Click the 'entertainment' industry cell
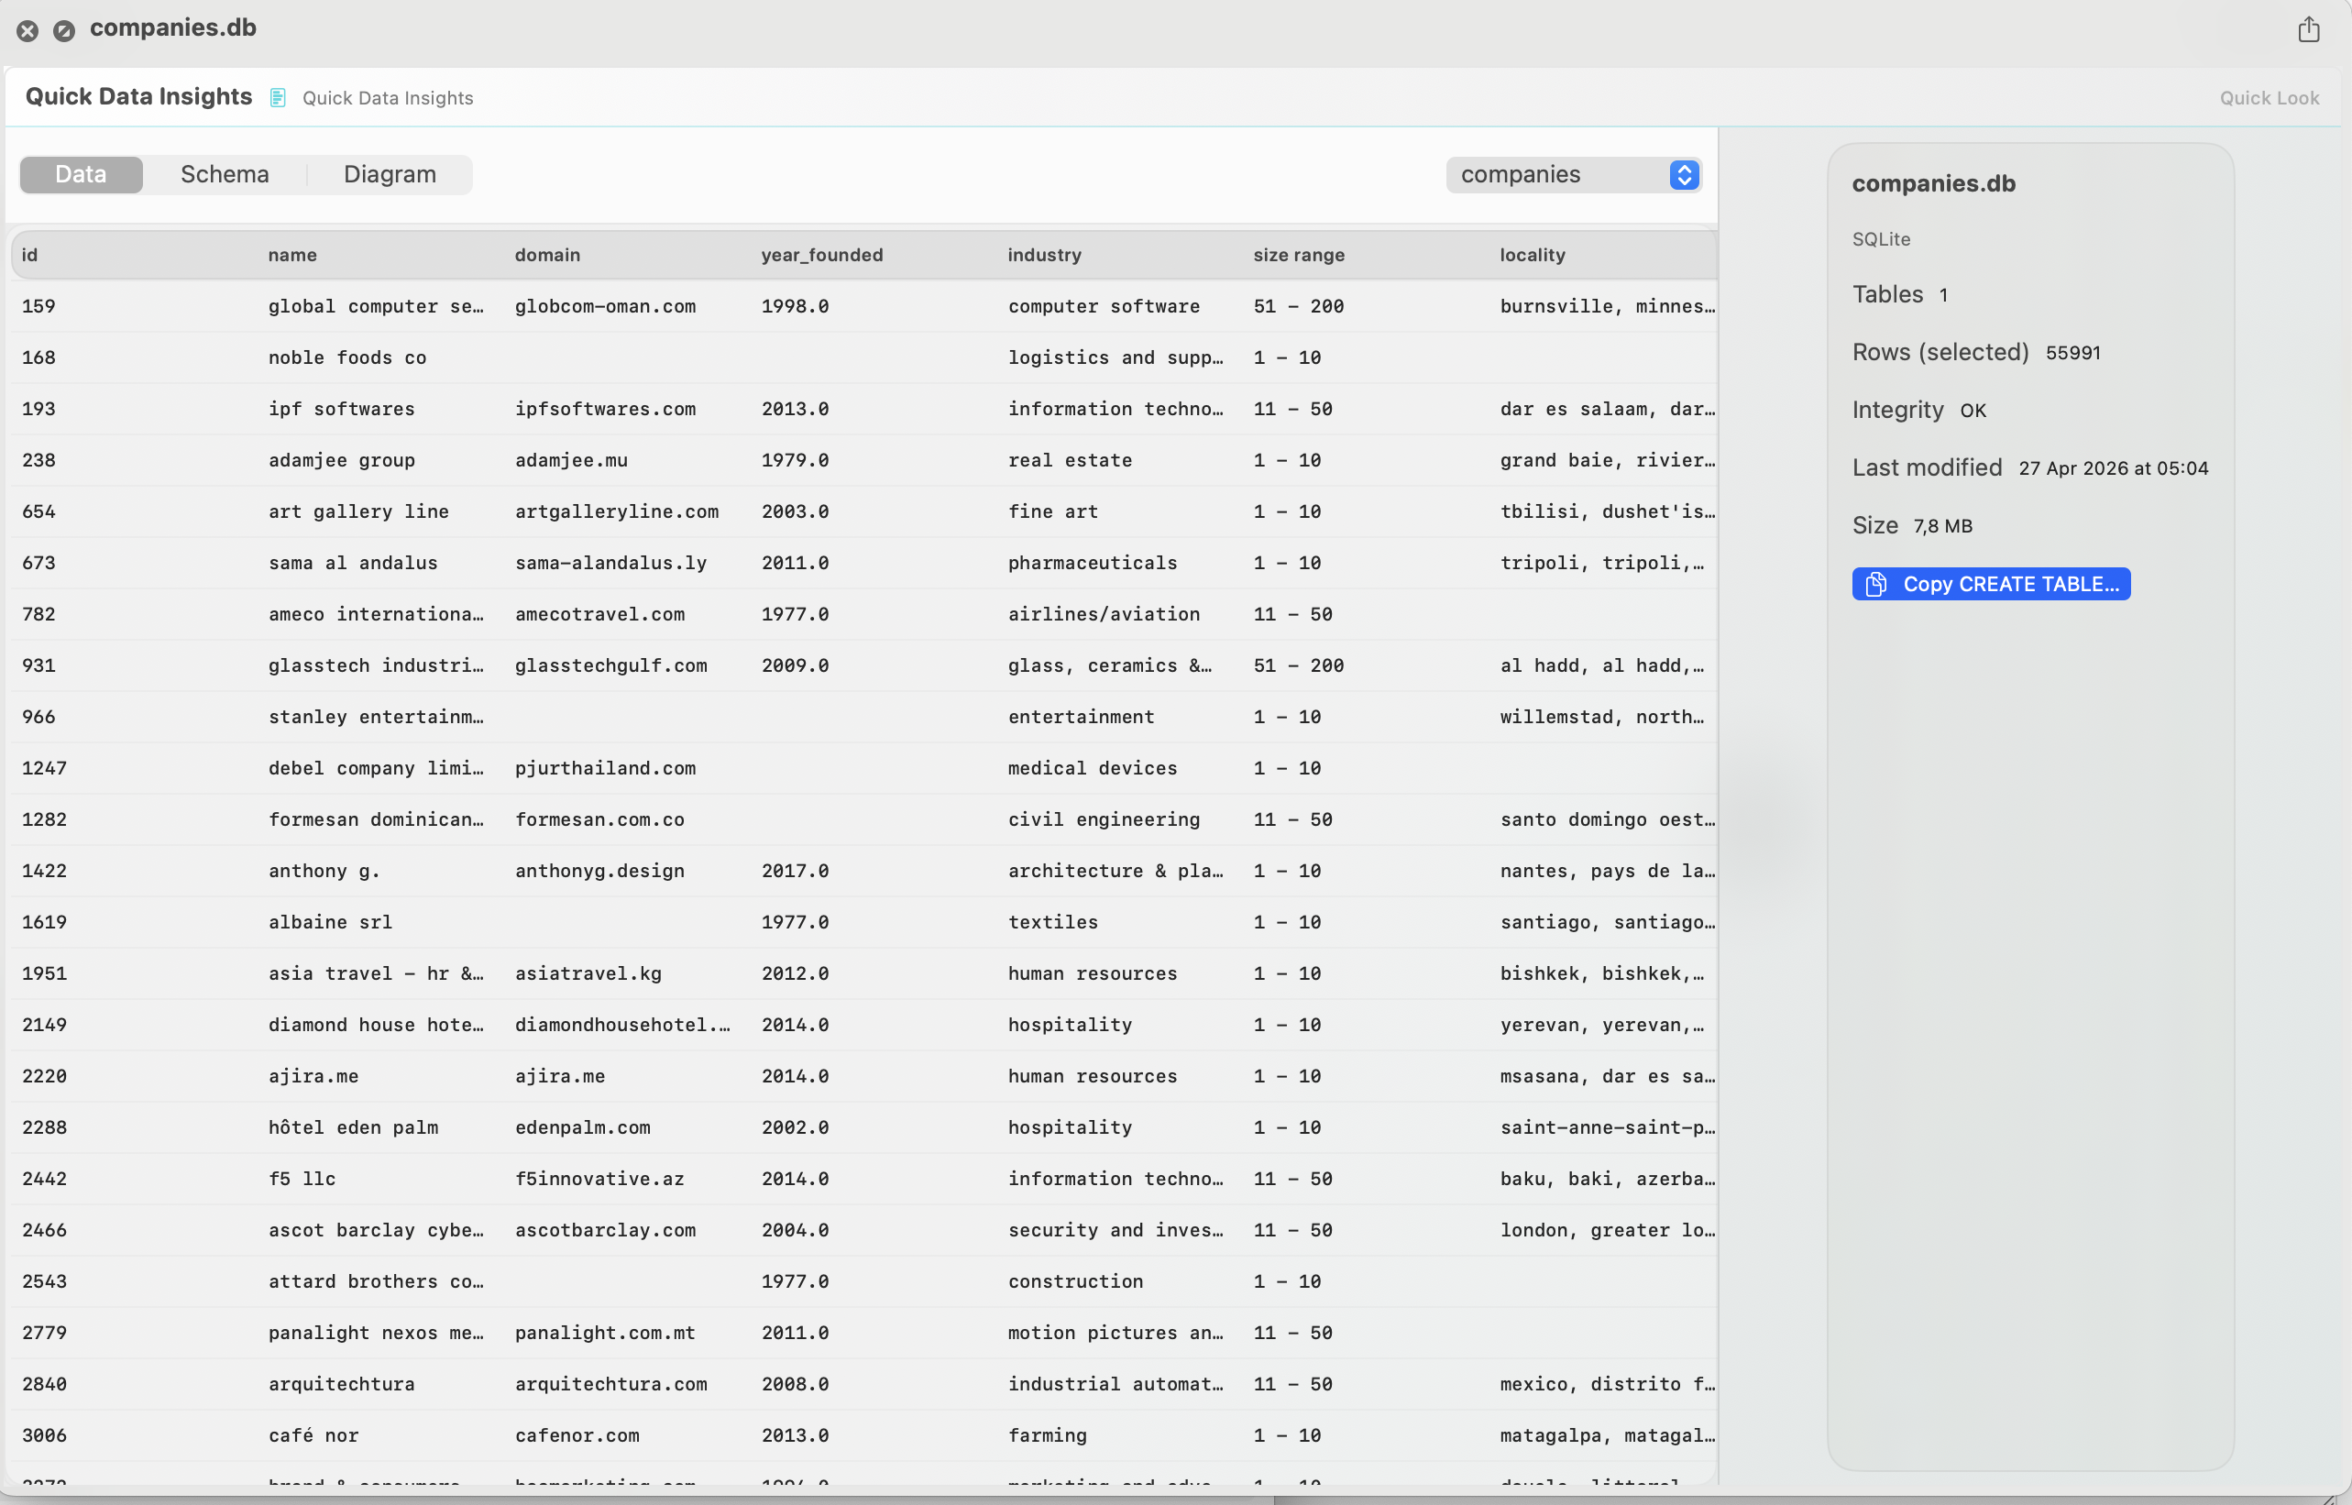This screenshot has height=1505, width=2352. point(1081,718)
